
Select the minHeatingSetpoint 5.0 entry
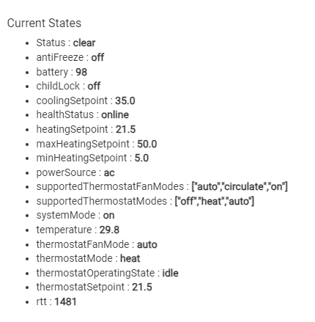[92, 158]
